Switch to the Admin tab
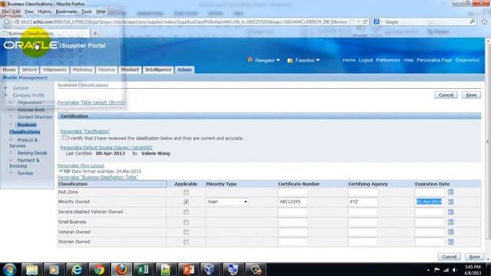 pyautogui.click(x=184, y=70)
